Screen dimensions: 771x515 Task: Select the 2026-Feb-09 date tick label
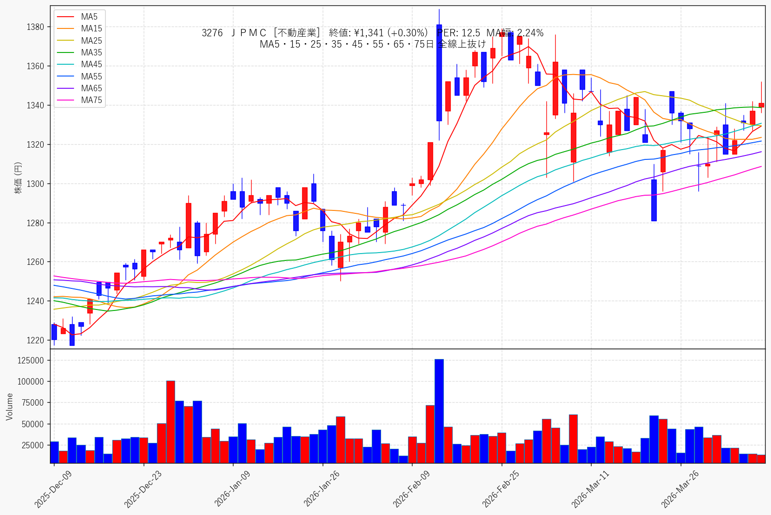point(411,489)
